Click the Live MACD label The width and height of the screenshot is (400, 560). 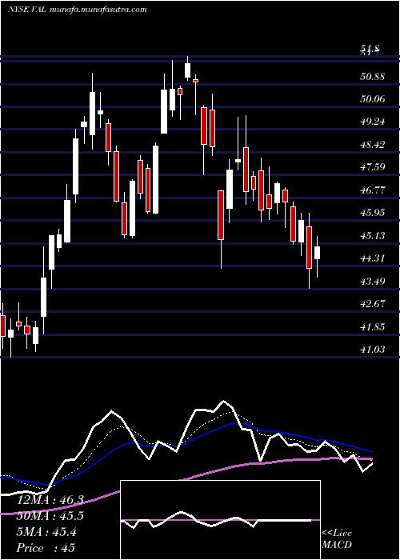[x=337, y=539]
